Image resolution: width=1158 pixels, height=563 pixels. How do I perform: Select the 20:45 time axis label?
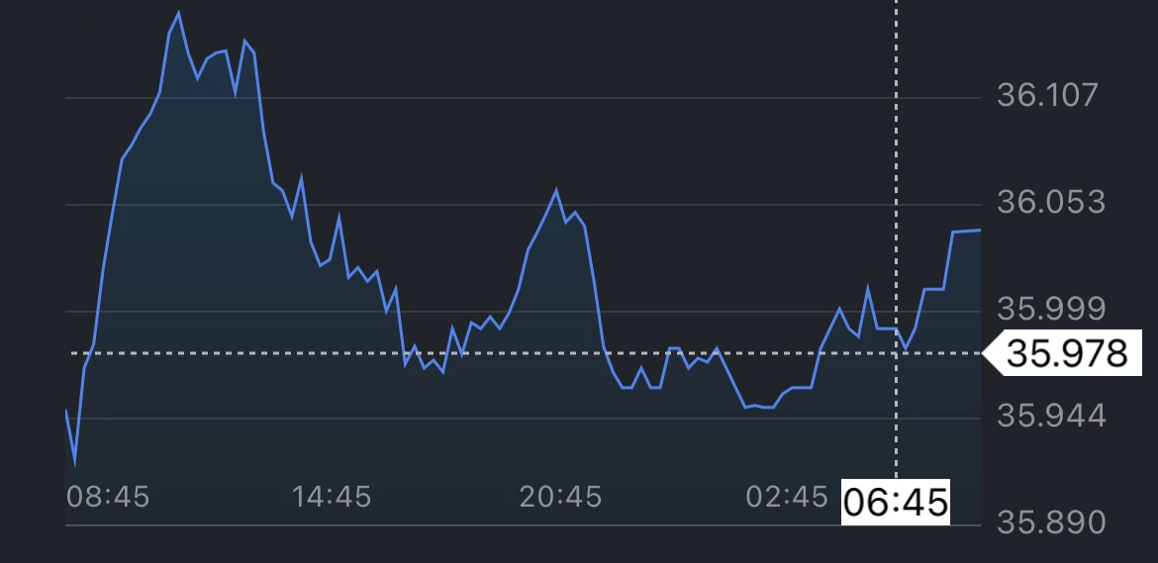tap(560, 496)
